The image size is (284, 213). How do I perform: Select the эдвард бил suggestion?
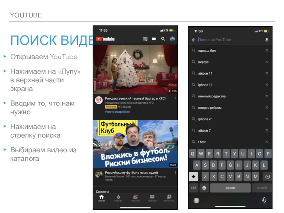(x=230, y=50)
